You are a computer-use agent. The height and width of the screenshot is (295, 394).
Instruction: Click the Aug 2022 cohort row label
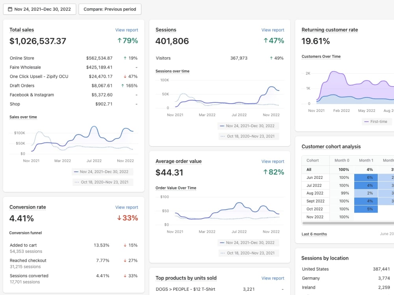tap(315, 193)
